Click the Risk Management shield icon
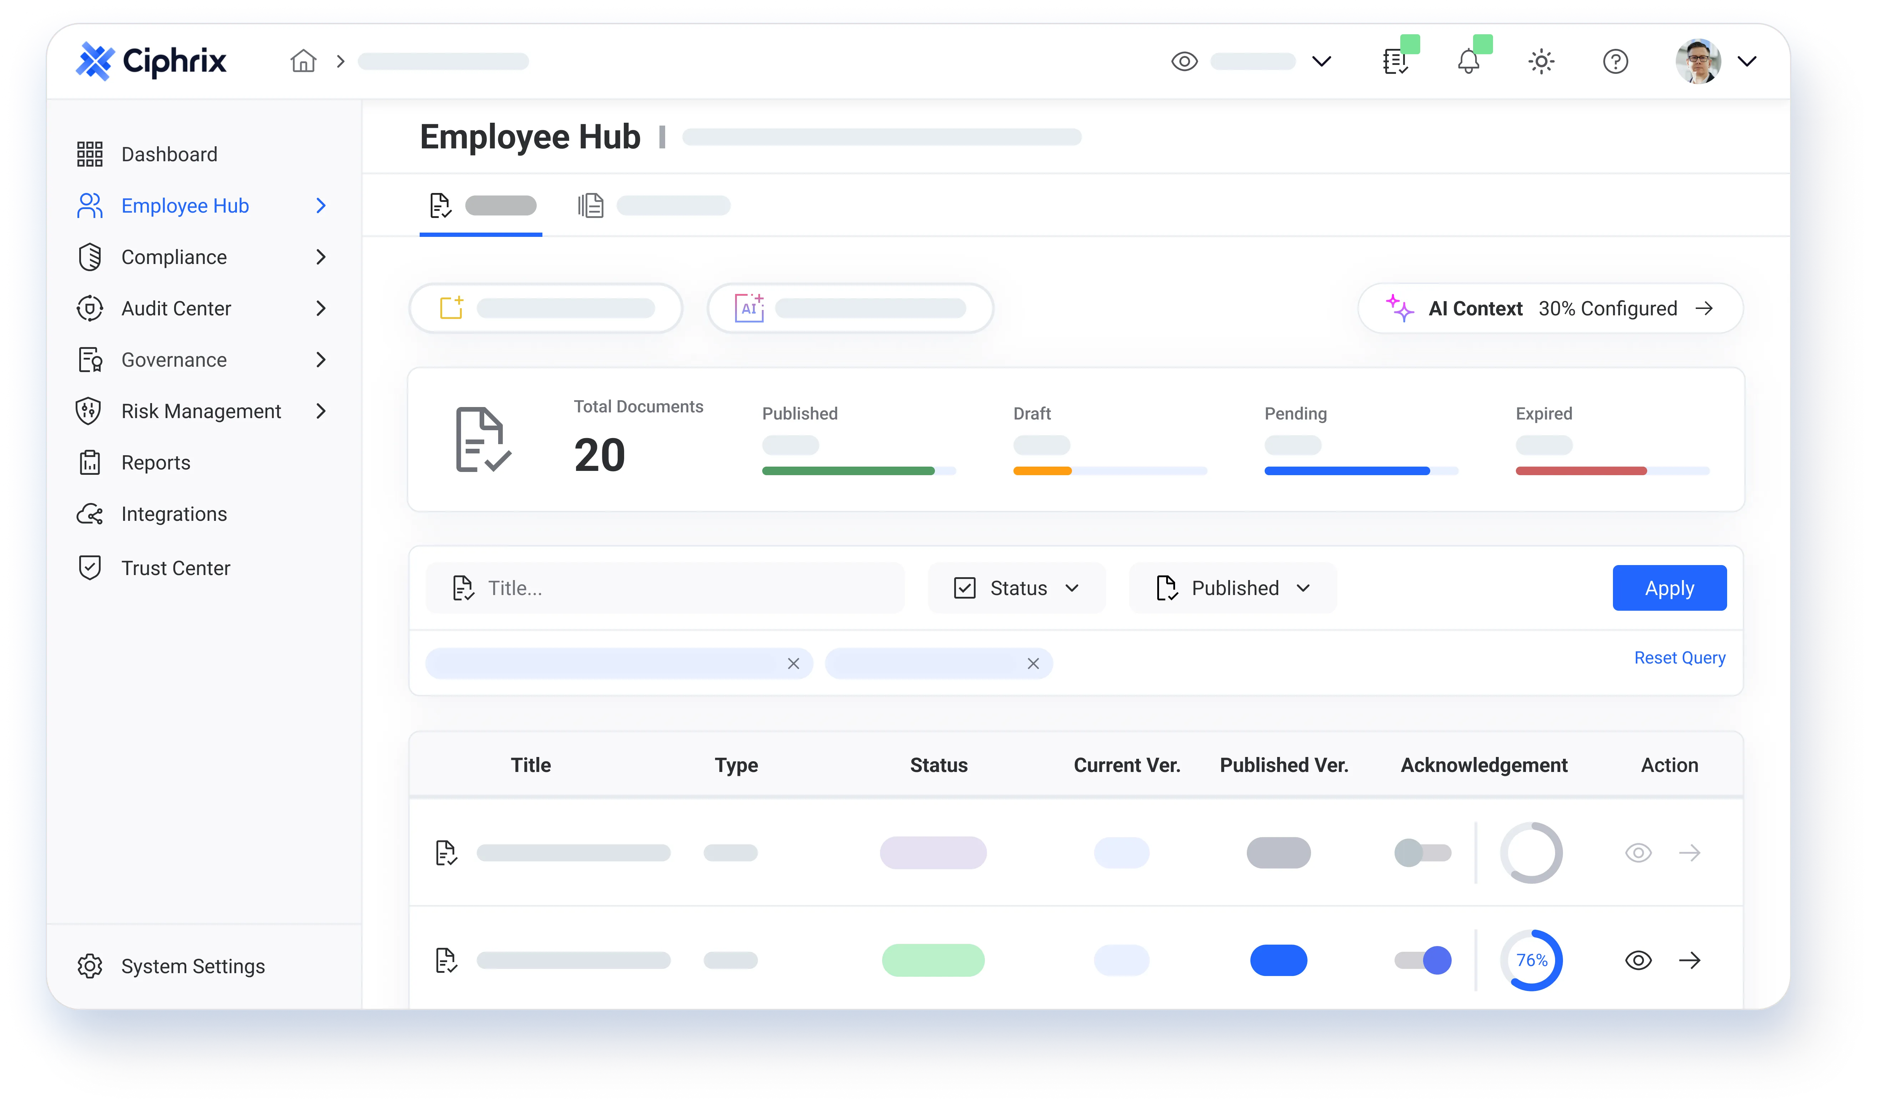This screenshot has width=1877, height=1113. 88,411
